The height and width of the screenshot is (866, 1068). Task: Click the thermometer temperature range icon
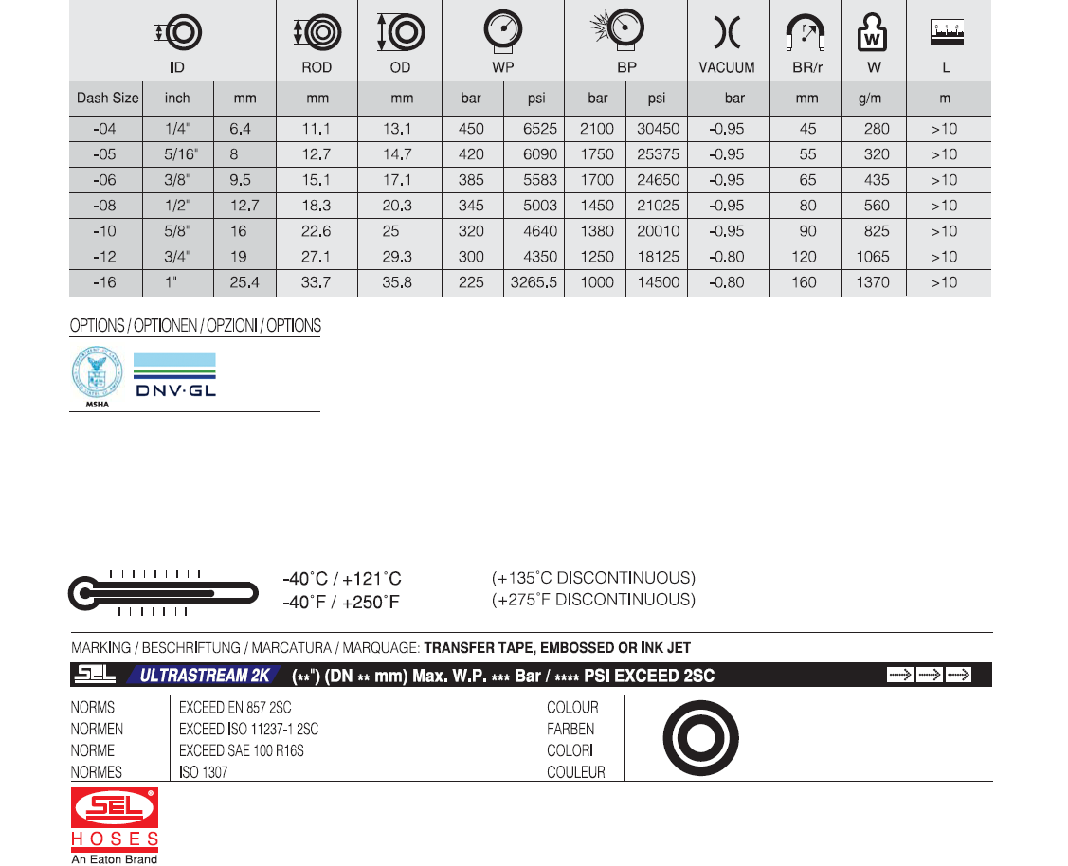coord(163,593)
